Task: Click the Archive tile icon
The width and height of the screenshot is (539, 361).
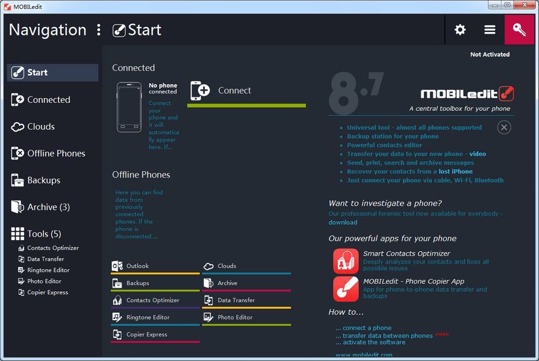Action: coord(208,283)
